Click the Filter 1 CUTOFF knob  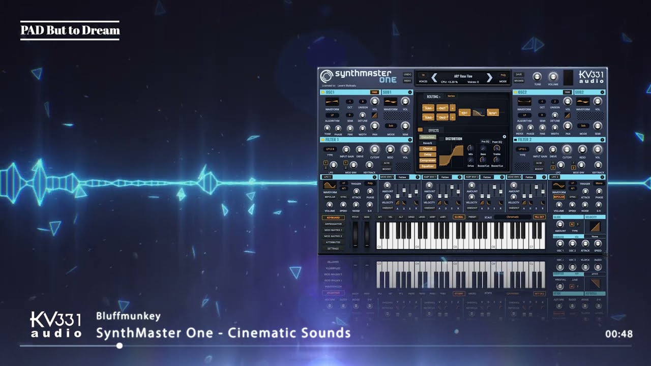click(x=375, y=149)
